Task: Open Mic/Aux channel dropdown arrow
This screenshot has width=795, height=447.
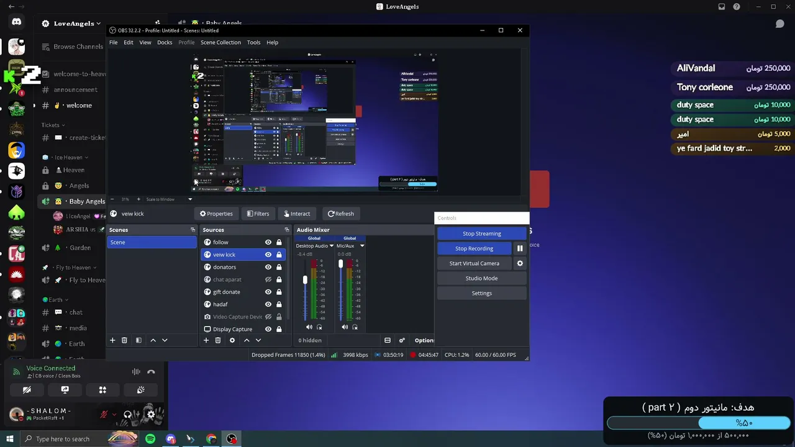Action: click(362, 246)
